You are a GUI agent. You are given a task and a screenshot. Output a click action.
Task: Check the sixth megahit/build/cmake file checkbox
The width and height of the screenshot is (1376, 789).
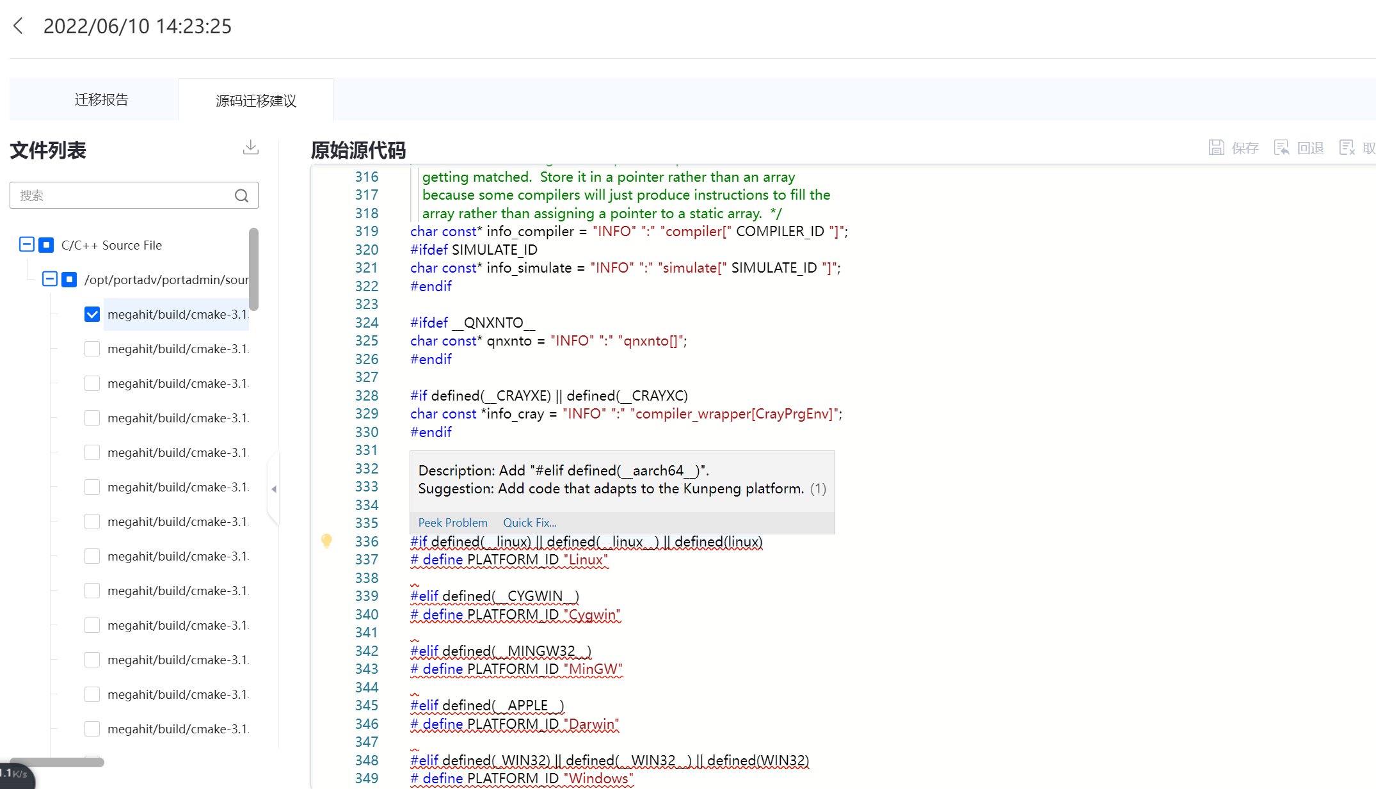point(92,487)
